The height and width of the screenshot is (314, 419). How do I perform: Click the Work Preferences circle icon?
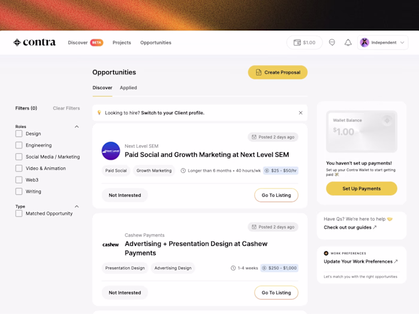pyautogui.click(x=326, y=253)
